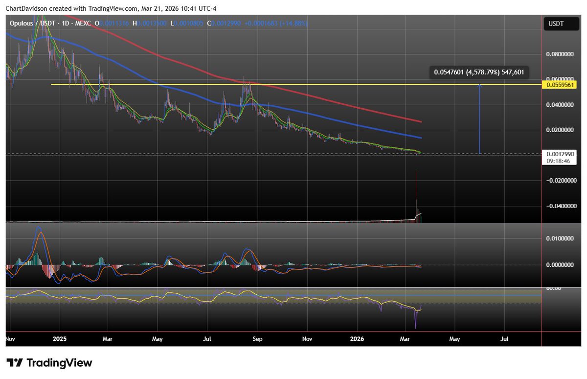The image size is (587, 379).
Task: Click '2026' on the time axis
Action: (x=357, y=338)
